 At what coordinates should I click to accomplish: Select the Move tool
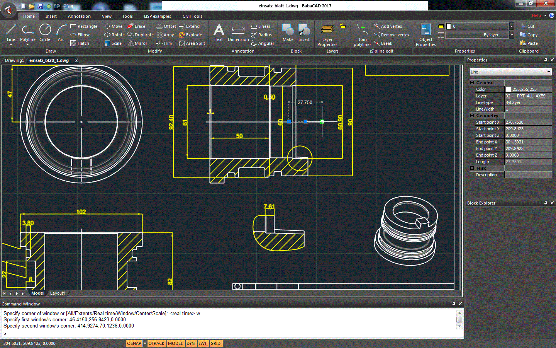113,26
